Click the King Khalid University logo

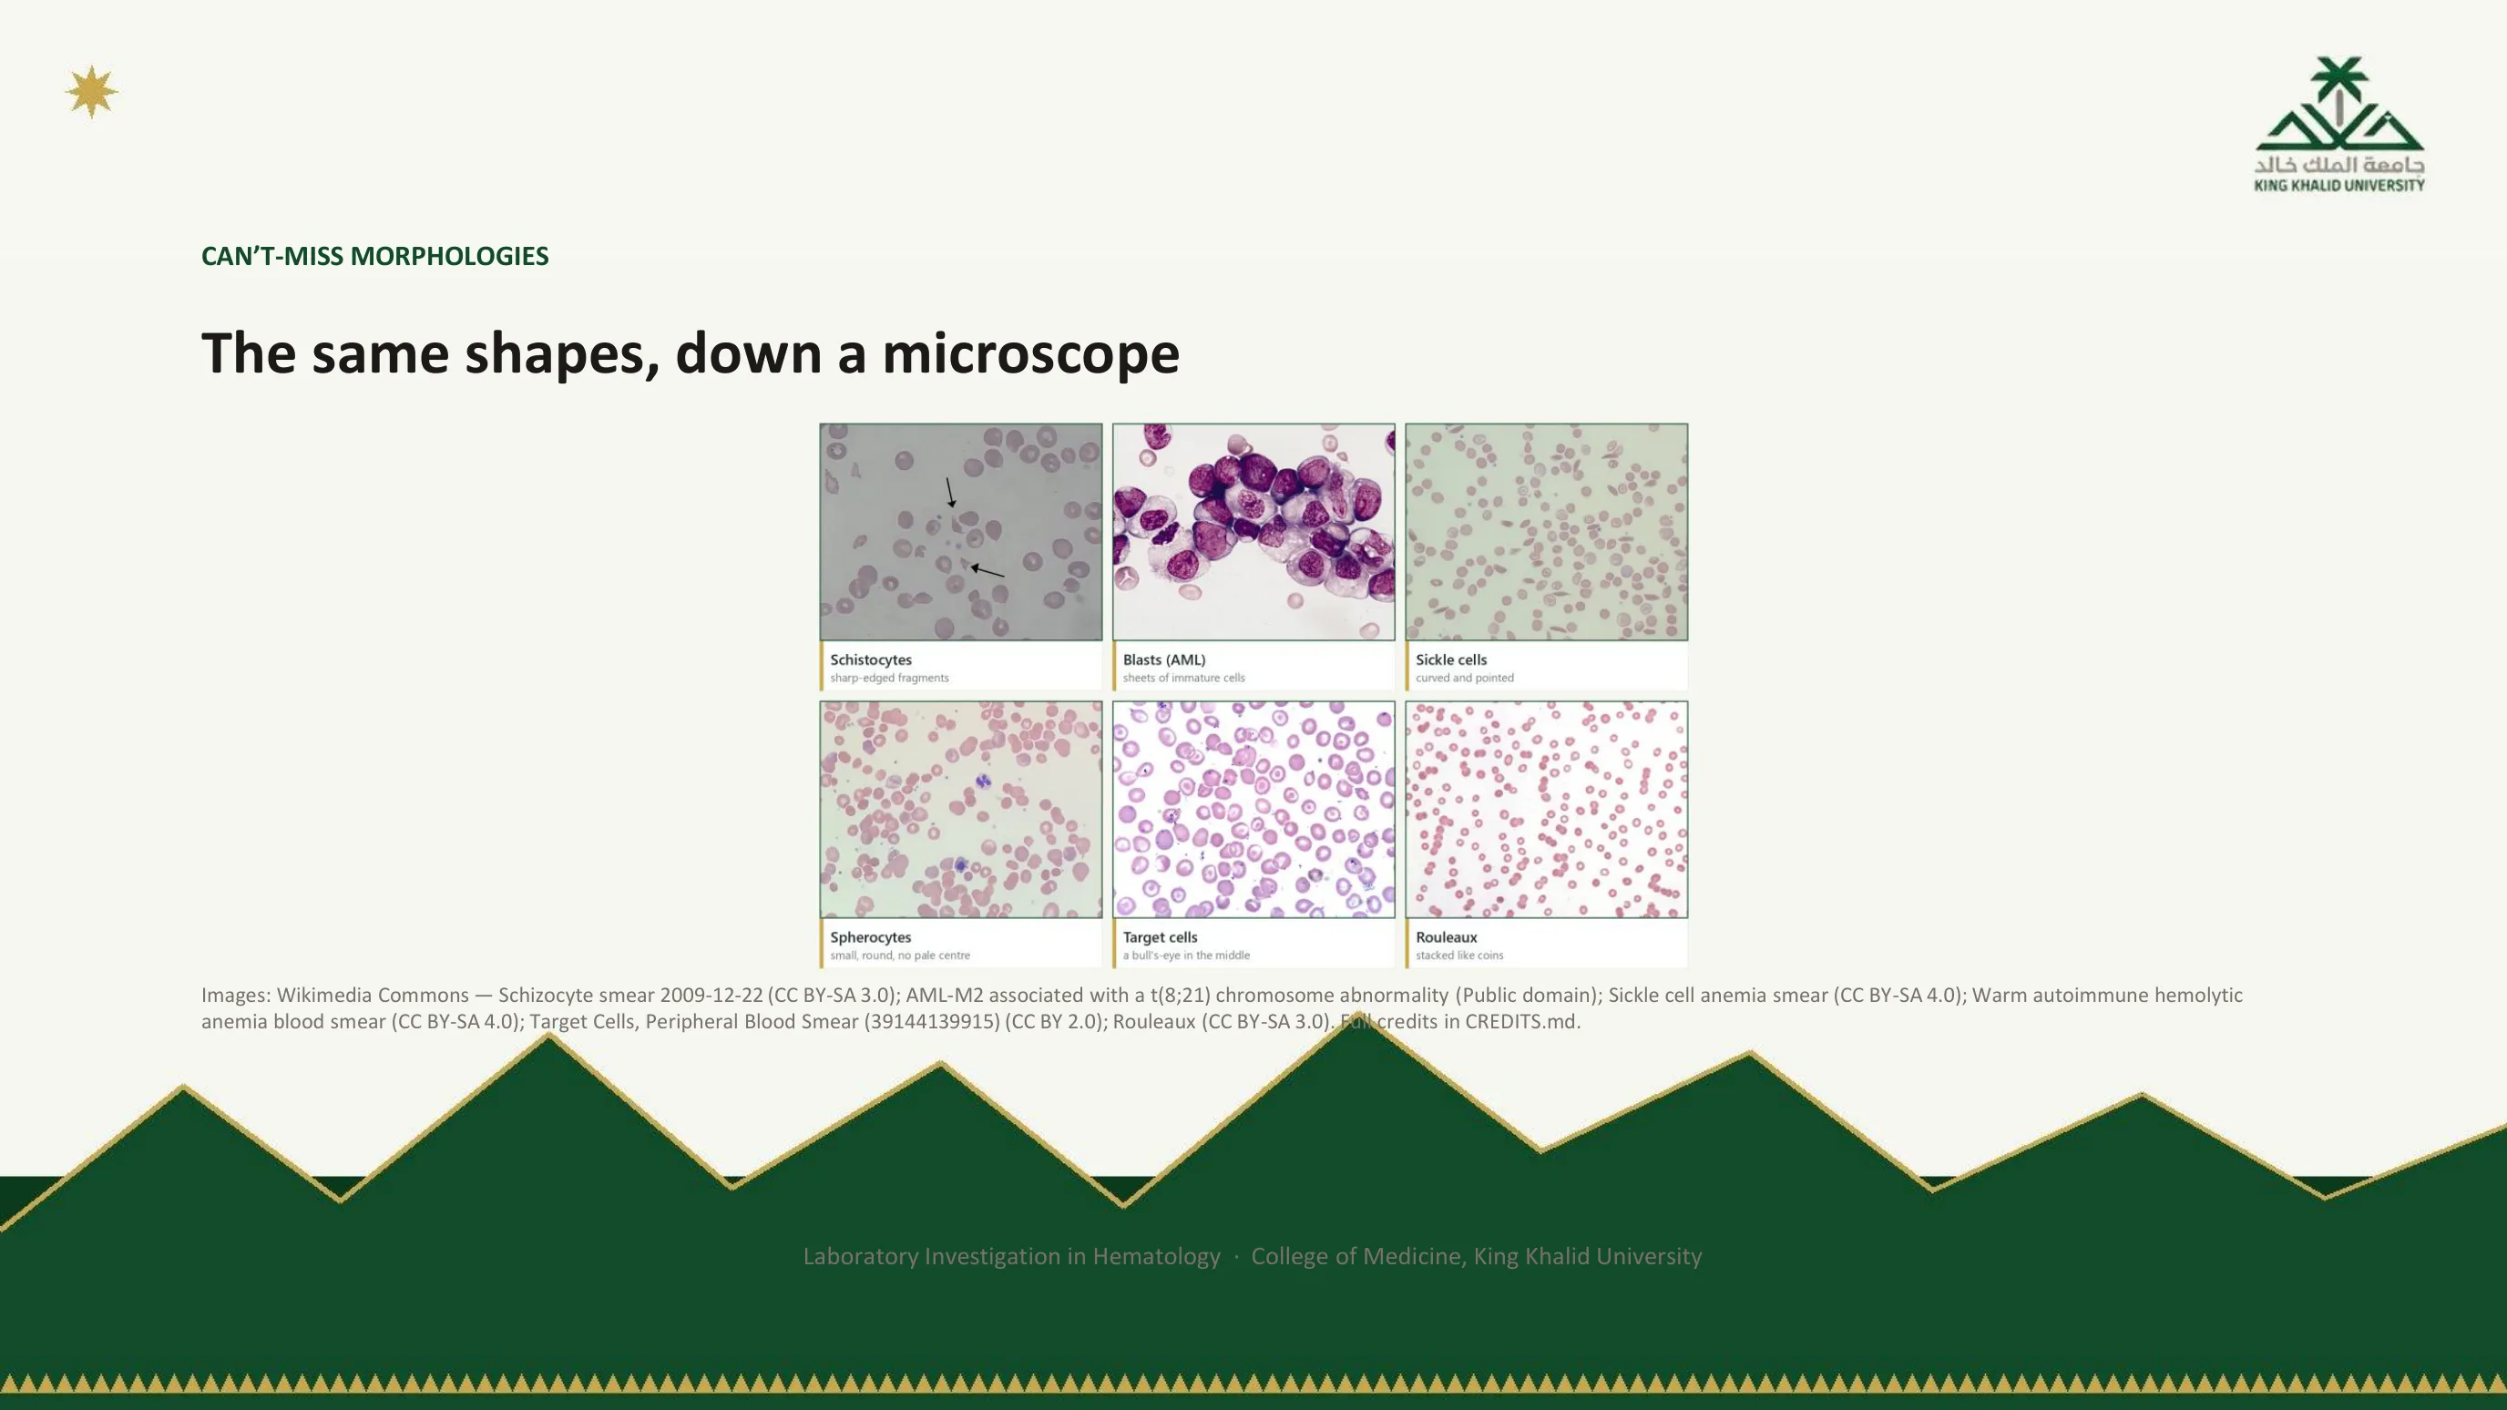[x=2339, y=124]
